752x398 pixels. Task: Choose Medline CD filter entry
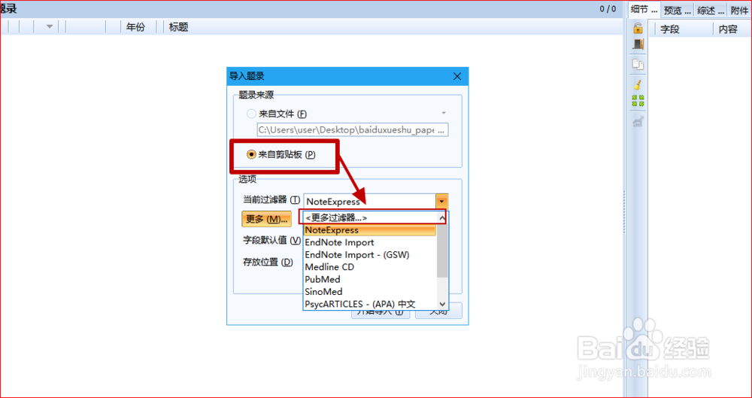pos(370,267)
